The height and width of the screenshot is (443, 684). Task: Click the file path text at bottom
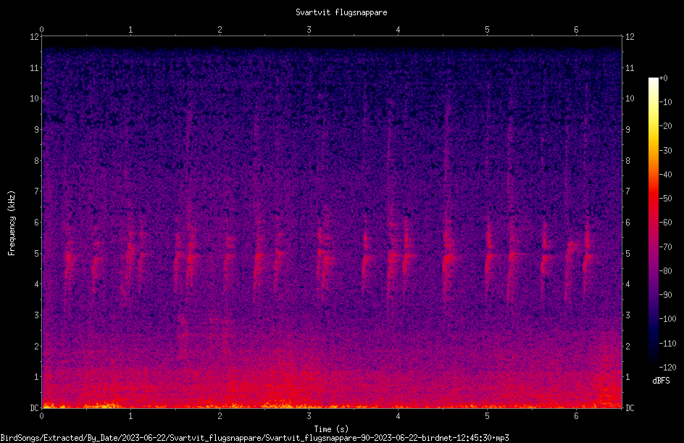(x=255, y=438)
